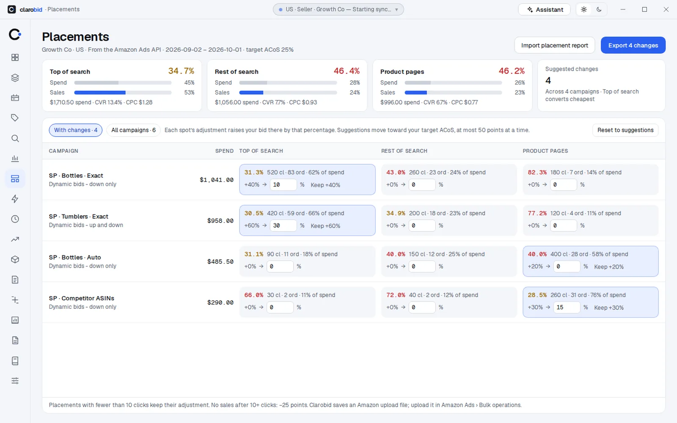
Task: Click the Product pages 46.2% value
Action: pyautogui.click(x=512, y=71)
